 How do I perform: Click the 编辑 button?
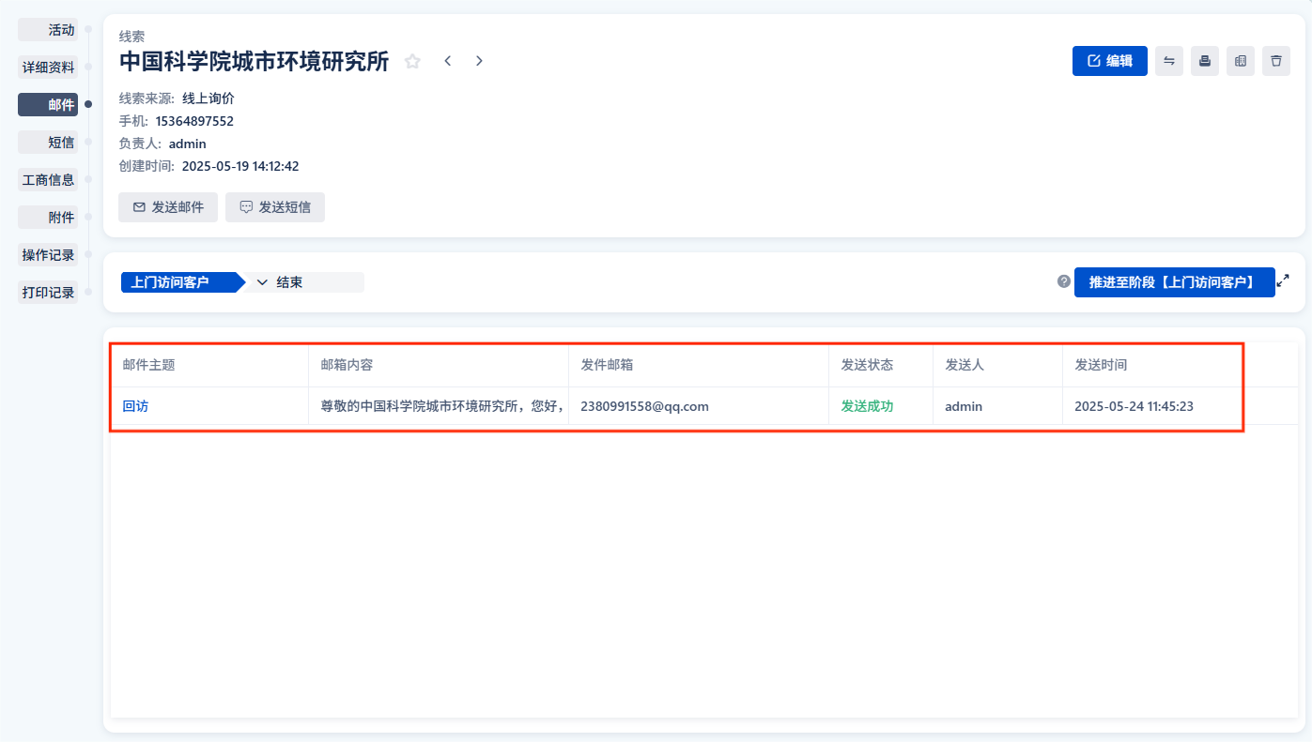coord(1110,61)
